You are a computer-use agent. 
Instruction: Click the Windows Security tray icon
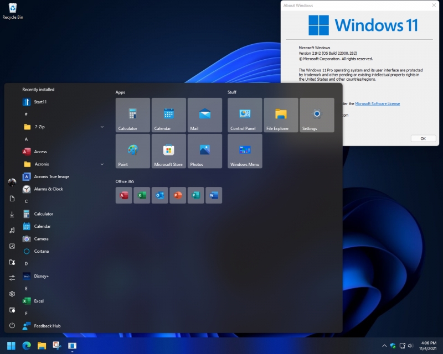(x=393, y=346)
